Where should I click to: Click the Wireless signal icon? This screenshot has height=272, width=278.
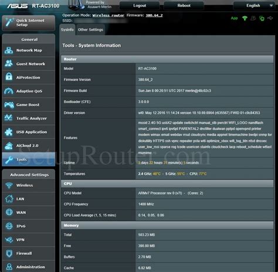coord(9,185)
